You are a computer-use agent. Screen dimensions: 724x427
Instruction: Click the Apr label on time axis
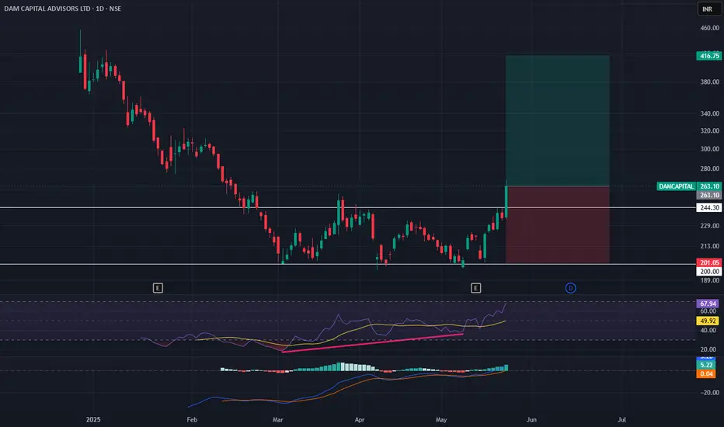pyautogui.click(x=360, y=419)
